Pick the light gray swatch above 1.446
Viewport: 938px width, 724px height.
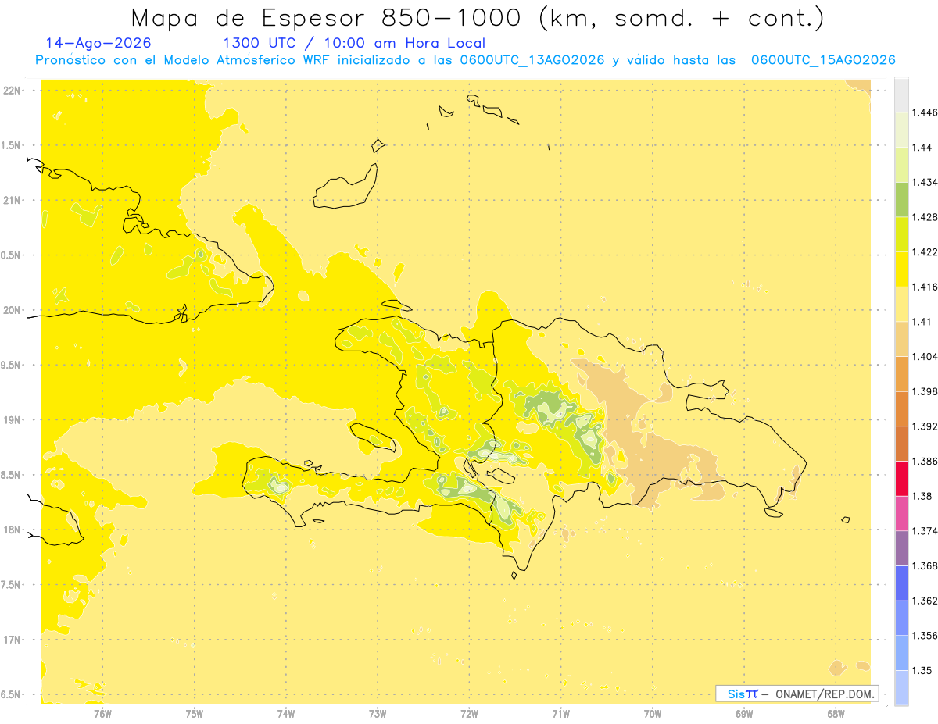901,95
